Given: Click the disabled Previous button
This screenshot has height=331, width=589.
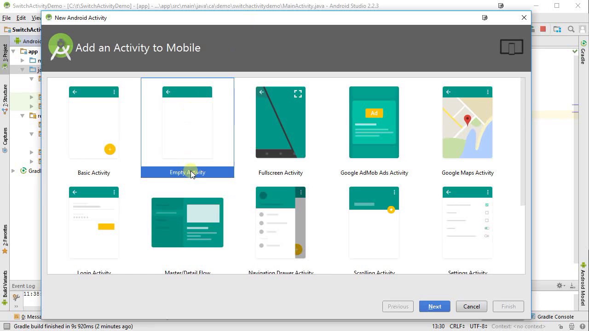Looking at the screenshot, I should (398, 307).
